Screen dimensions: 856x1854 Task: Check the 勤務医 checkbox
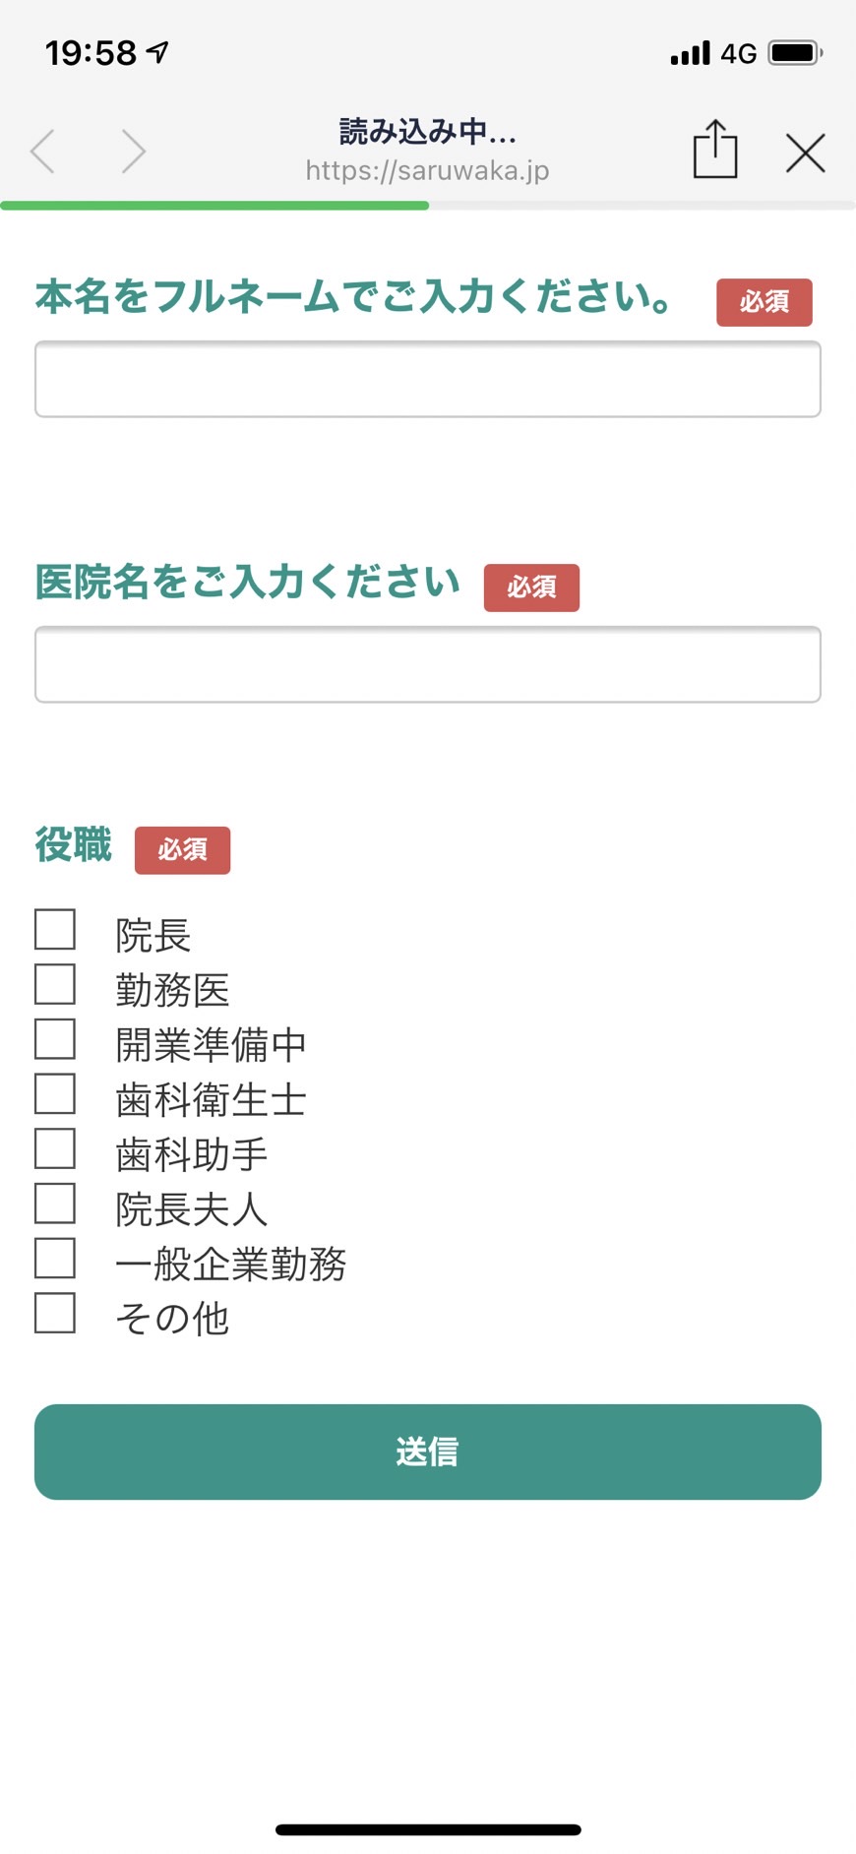coord(55,984)
